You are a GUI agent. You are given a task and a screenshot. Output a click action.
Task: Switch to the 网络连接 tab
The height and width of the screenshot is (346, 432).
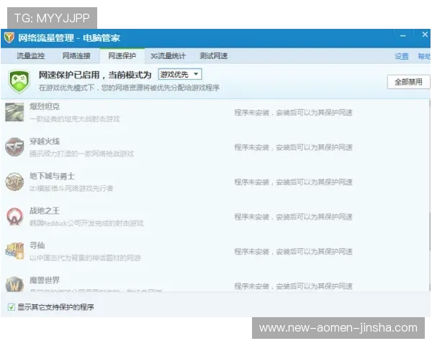coord(76,56)
